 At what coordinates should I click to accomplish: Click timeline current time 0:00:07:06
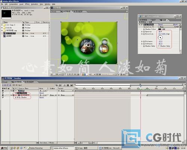click(x=7, y=85)
